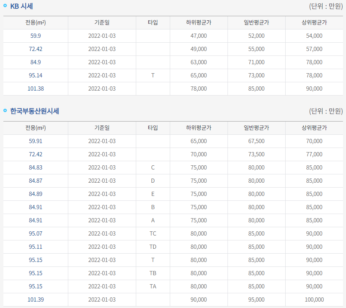
Task: Click the 95.15 link in the type TB row
Action: point(35,273)
